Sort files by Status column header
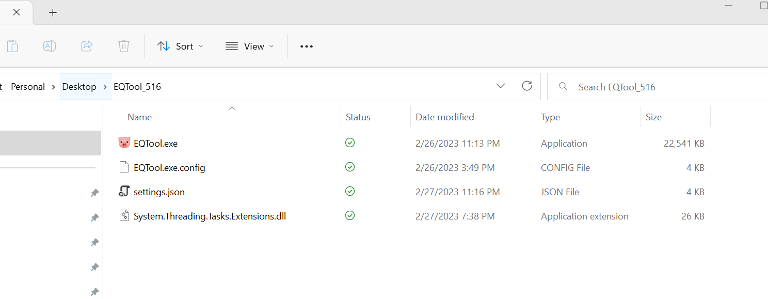 pyautogui.click(x=358, y=117)
